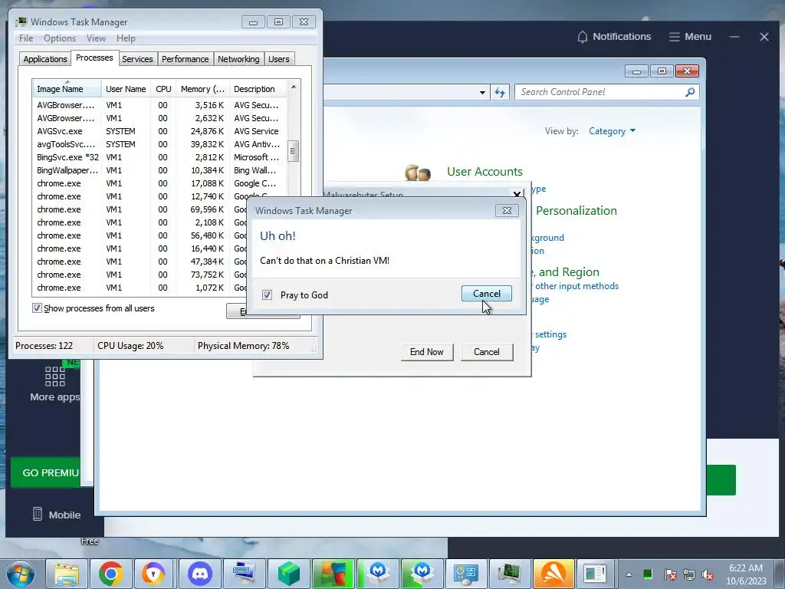Open the Personalization category link
The width and height of the screenshot is (785, 589).
pos(576,211)
